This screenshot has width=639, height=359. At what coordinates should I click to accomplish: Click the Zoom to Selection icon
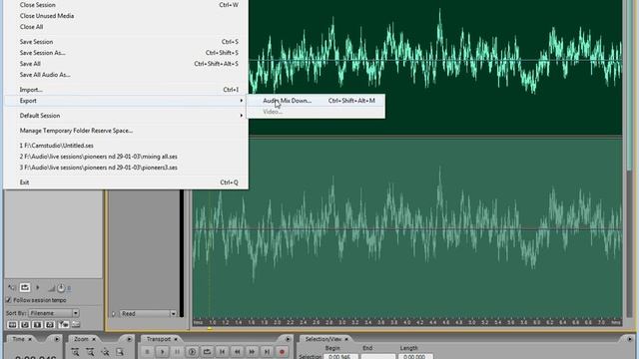coord(120,352)
